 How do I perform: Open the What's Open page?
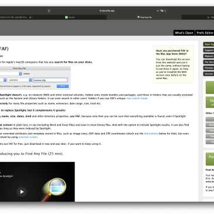[x=184, y=33]
